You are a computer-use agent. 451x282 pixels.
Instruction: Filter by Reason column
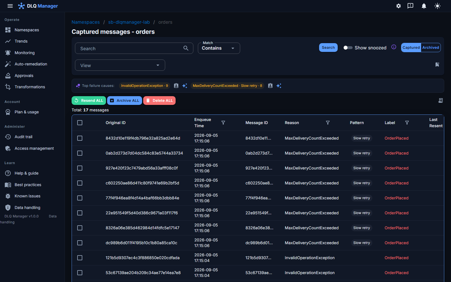pyautogui.click(x=328, y=123)
